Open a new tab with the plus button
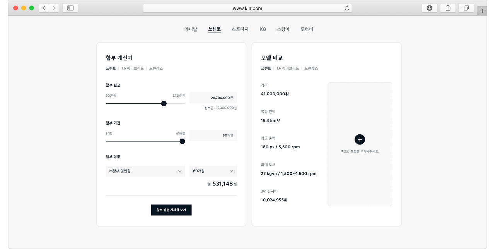495x249 pixels. pos(482,11)
